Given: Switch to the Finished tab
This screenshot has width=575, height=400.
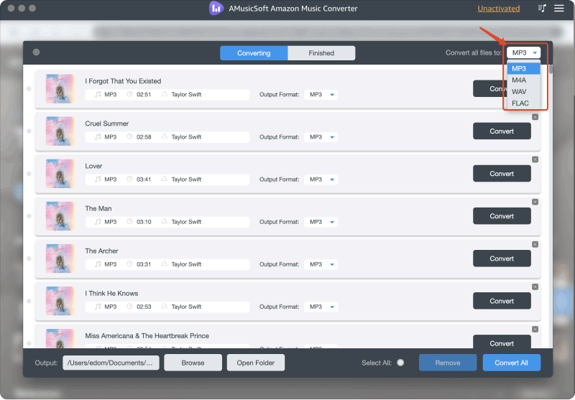Looking at the screenshot, I should [321, 53].
